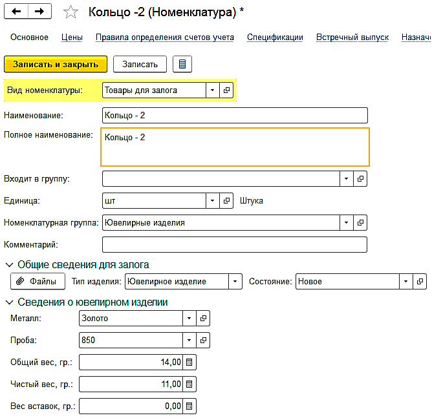
Task: Click Записать и закрыть button
Action: (x=56, y=64)
